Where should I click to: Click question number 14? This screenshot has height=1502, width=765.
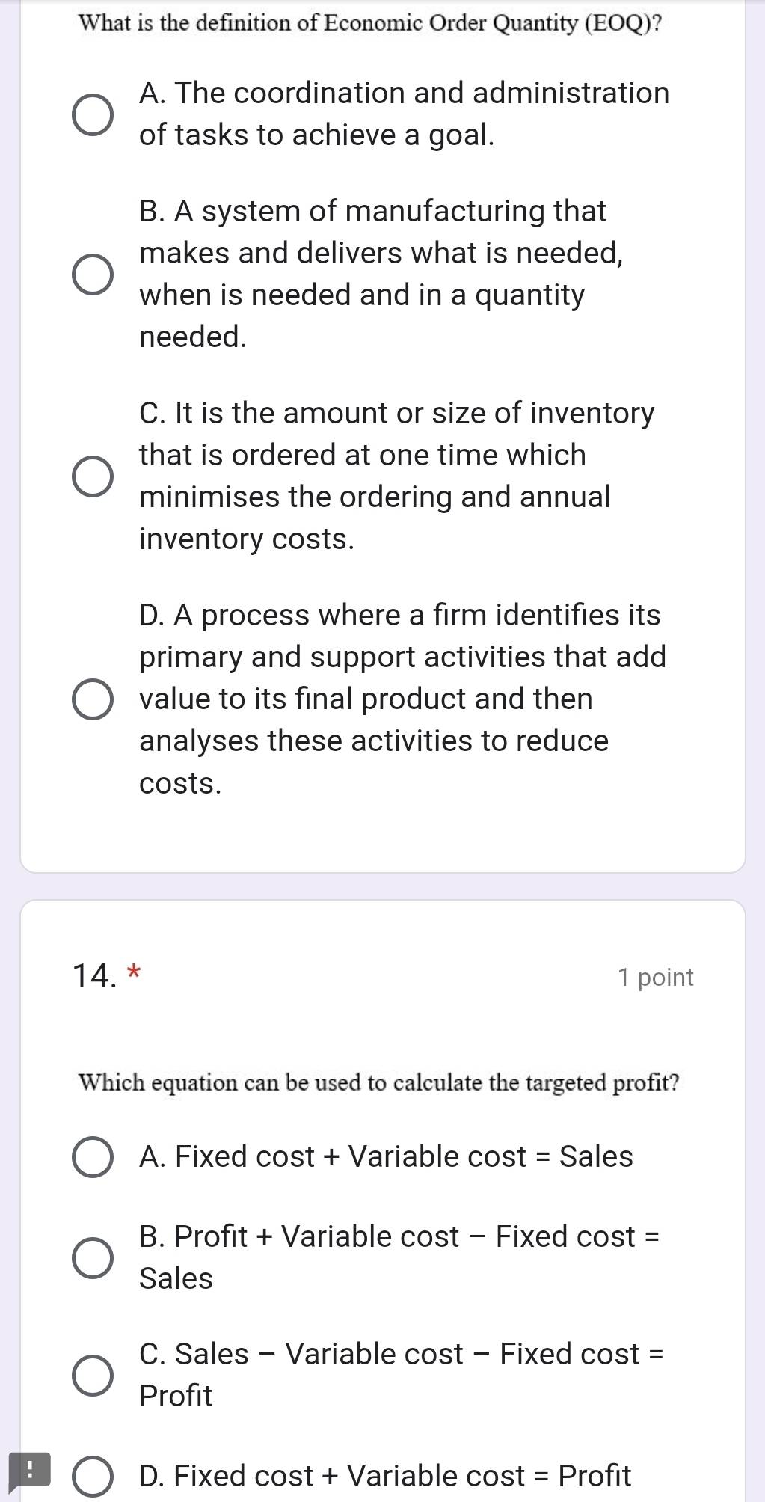(x=93, y=976)
